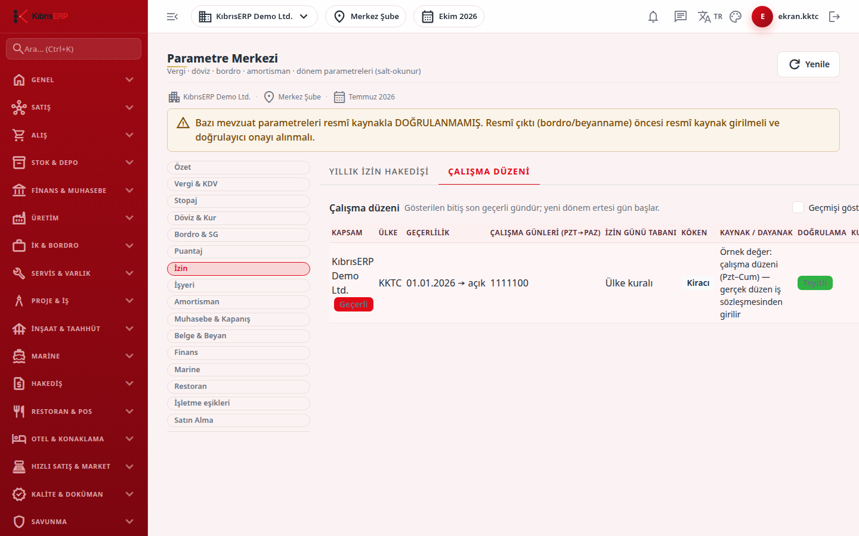859x536 pixels.
Task: Click the Savunma shield icon in sidebar
Action: click(19, 522)
